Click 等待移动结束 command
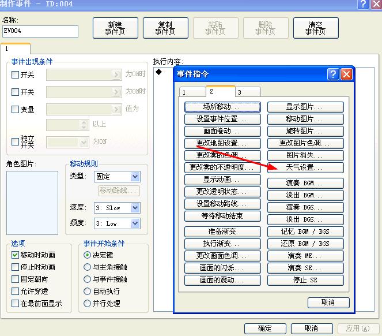The height and width of the screenshot is (336, 382). click(222, 216)
